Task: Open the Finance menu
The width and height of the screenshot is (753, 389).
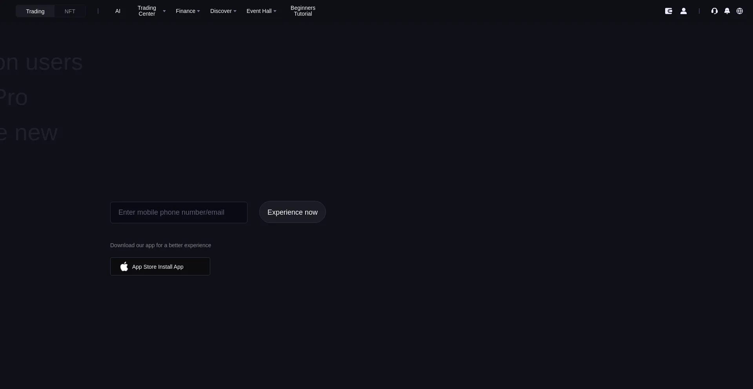Action: tap(186, 11)
